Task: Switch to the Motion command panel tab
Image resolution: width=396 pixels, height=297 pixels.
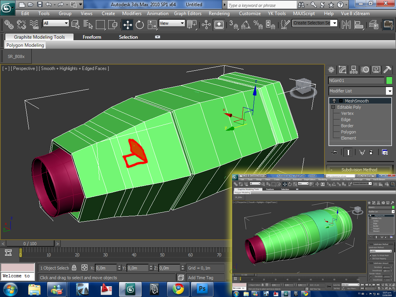Action: (365, 70)
